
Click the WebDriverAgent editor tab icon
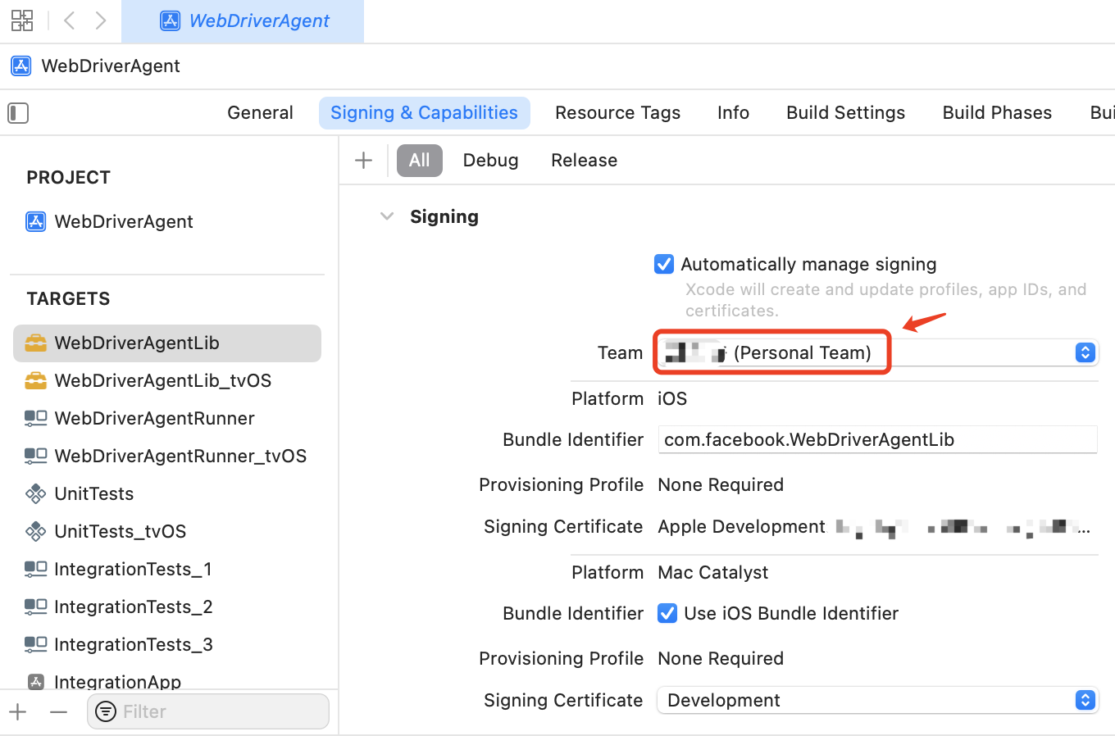pyautogui.click(x=171, y=20)
